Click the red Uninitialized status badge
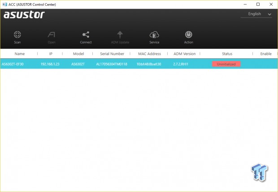This screenshot has height=192, width=278. pyautogui.click(x=226, y=64)
